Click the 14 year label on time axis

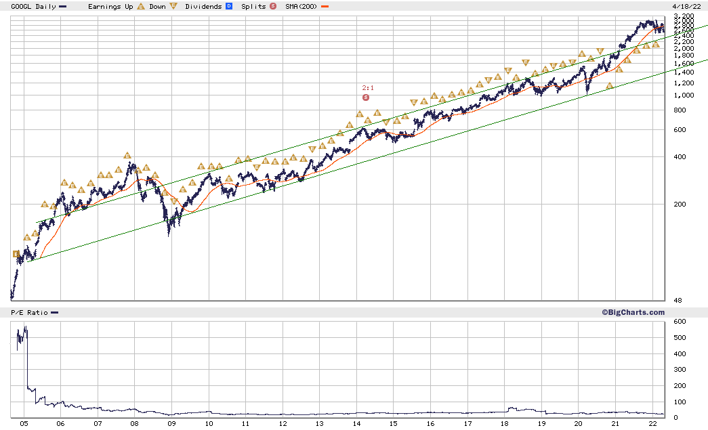[x=356, y=424]
